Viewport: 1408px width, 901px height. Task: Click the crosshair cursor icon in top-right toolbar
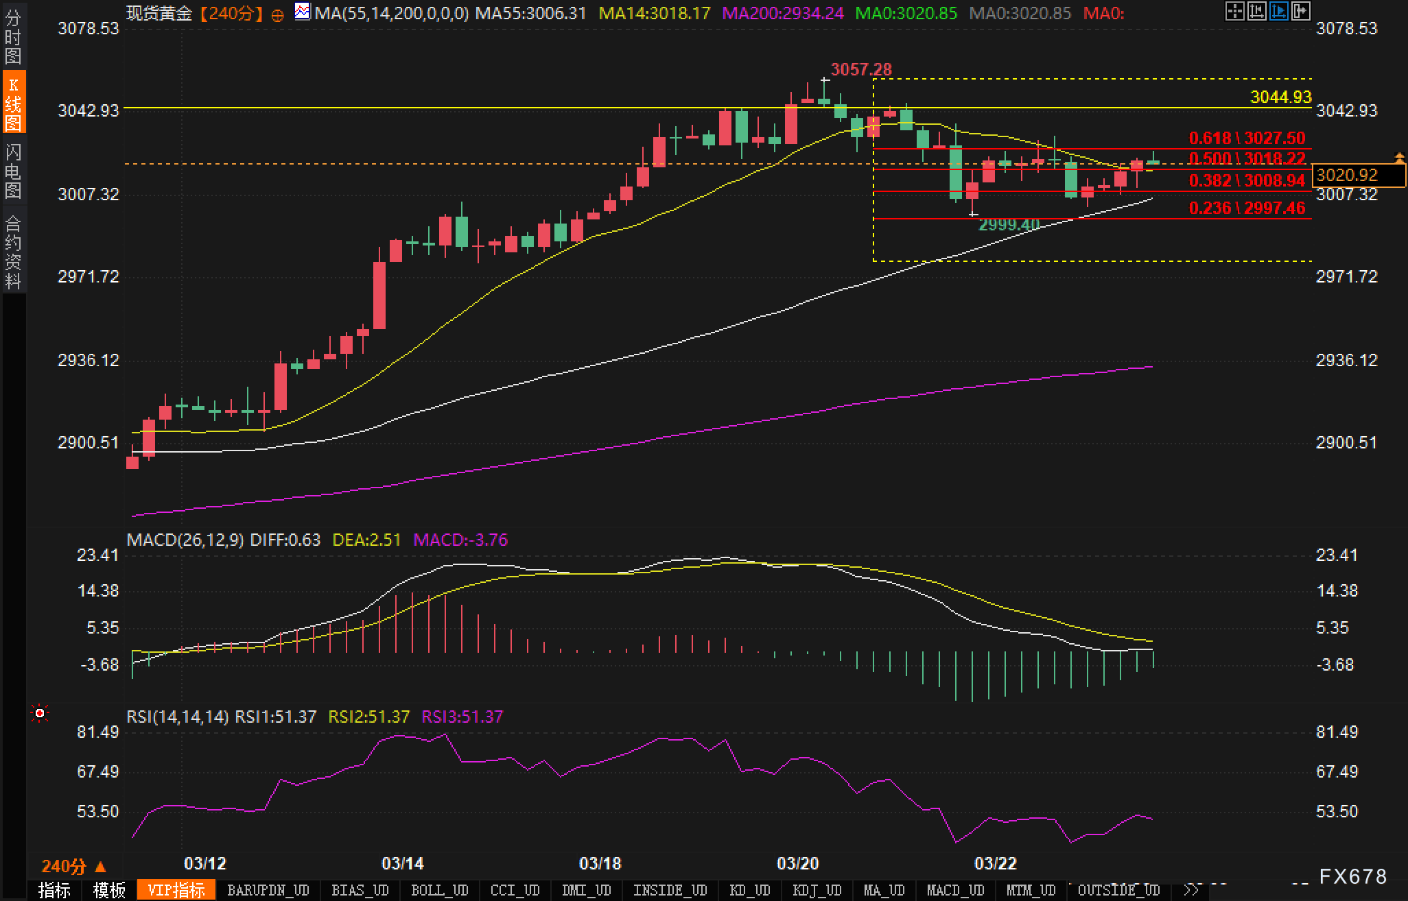point(1234,11)
